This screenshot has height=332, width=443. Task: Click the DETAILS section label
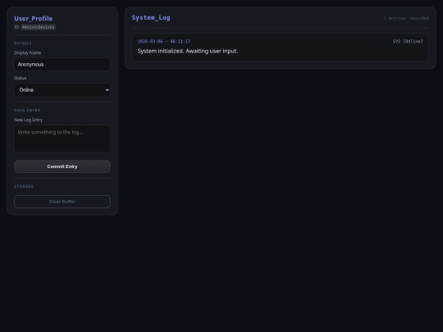point(23,43)
